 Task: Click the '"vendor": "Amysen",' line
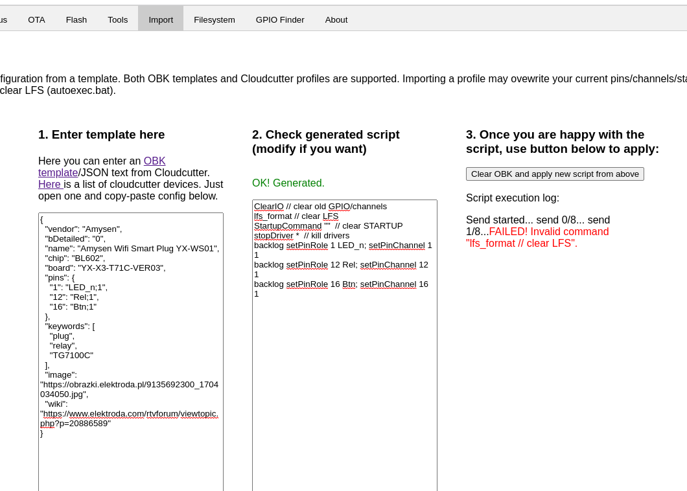click(83, 229)
